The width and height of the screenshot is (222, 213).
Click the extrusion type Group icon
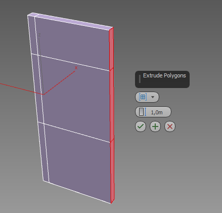[x=143, y=97]
